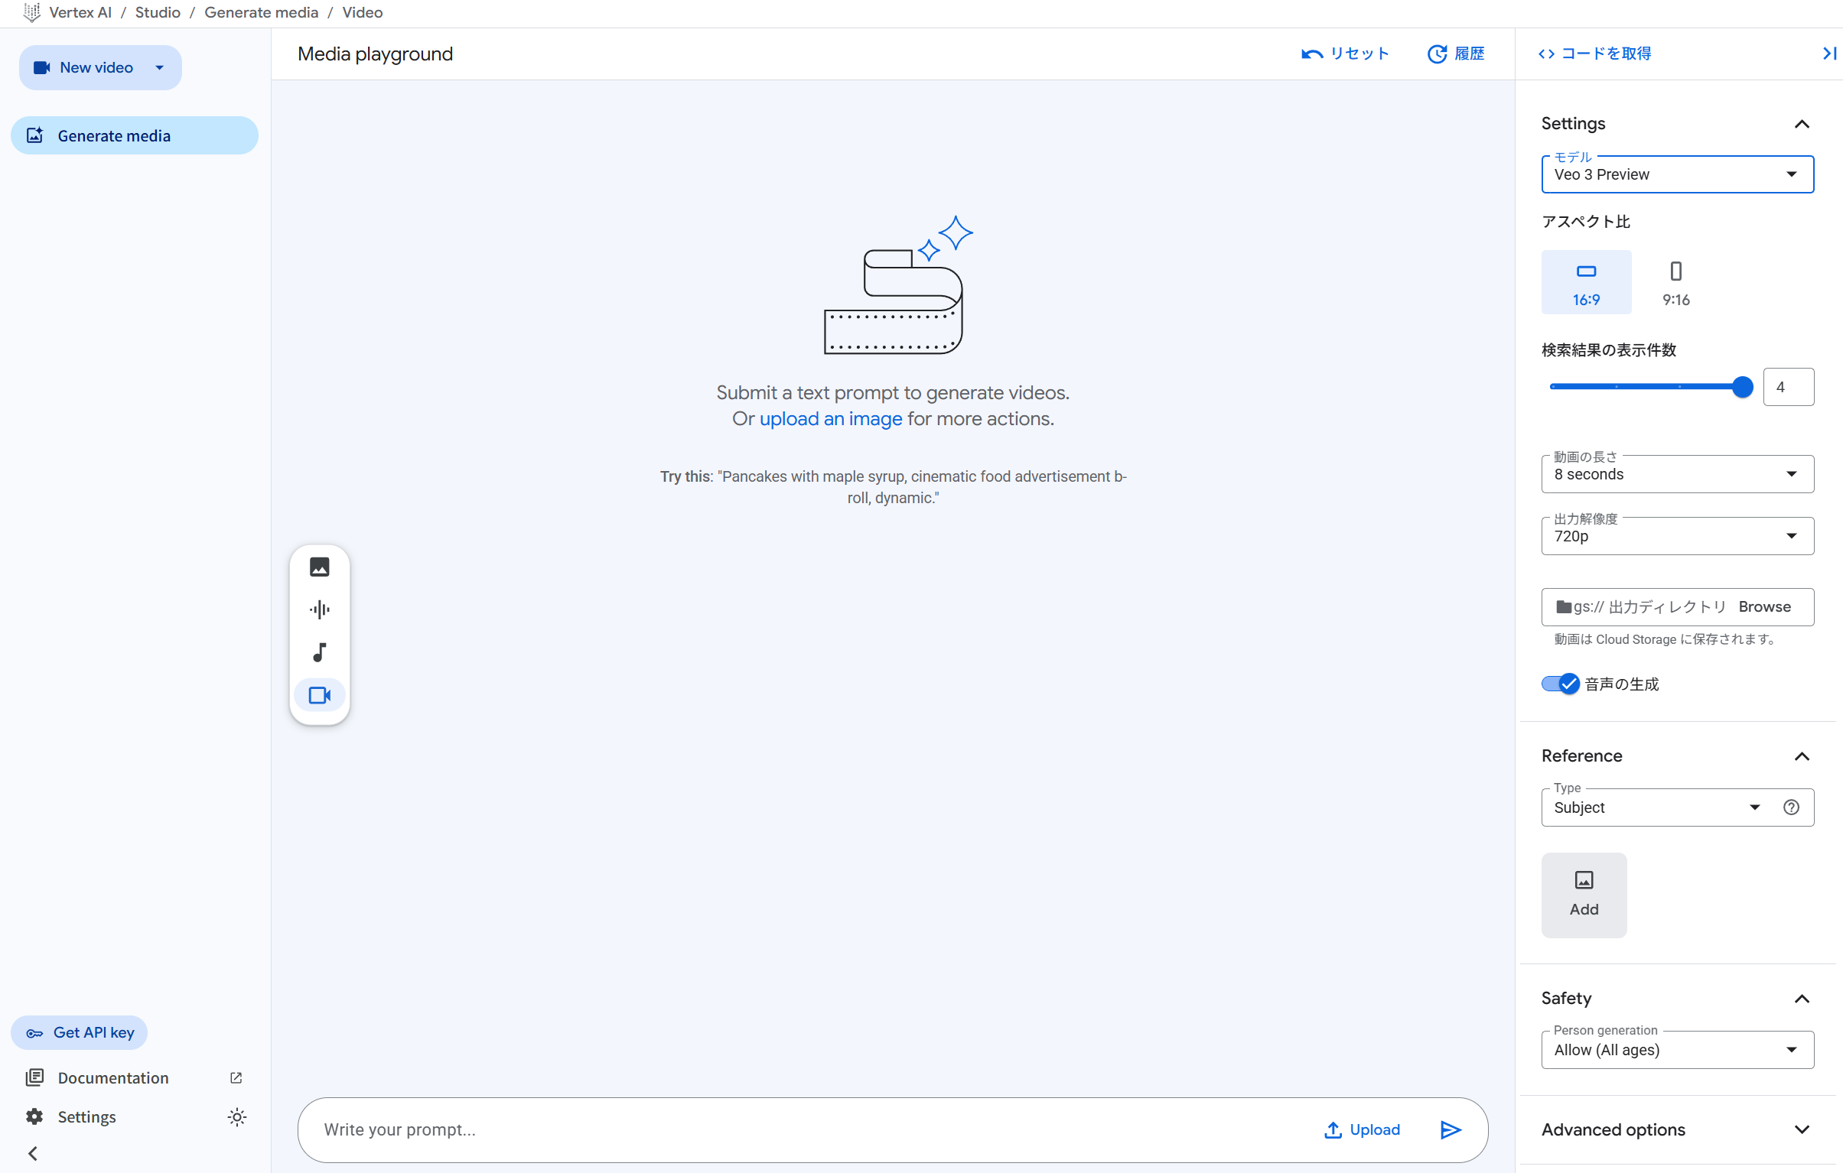Collapse the right settings side panel

pyautogui.click(x=1828, y=54)
